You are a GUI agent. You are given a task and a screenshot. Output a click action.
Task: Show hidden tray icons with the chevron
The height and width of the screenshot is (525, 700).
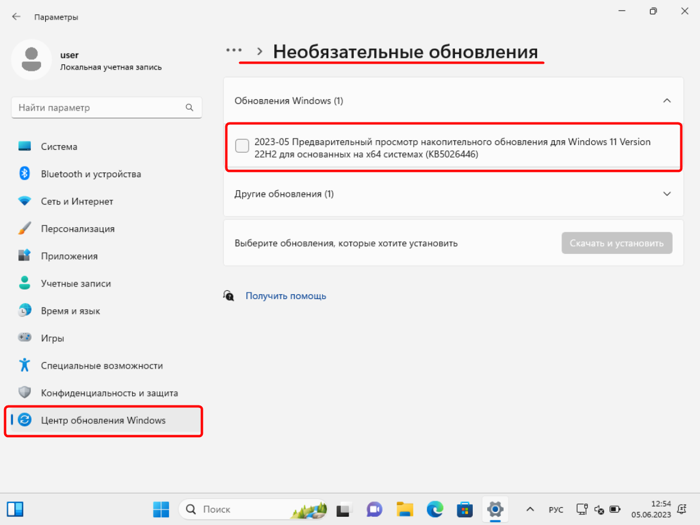pyautogui.click(x=530, y=510)
